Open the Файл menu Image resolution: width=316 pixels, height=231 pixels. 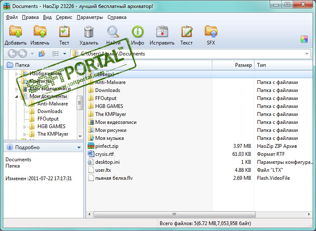point(12,17)
